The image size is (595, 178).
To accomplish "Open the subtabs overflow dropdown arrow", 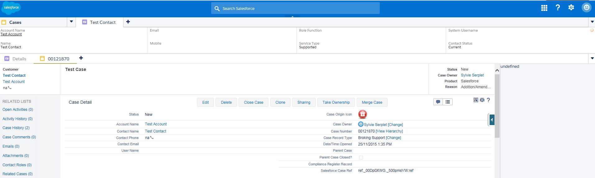I will click(x=592, y=58).
